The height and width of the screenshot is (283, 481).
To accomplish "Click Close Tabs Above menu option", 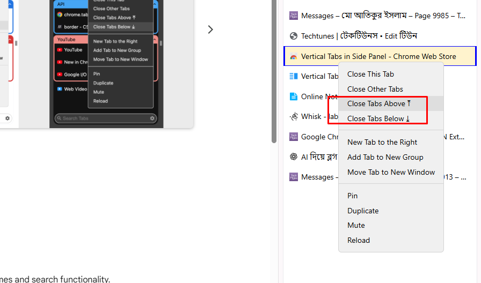I will (391, 103).
